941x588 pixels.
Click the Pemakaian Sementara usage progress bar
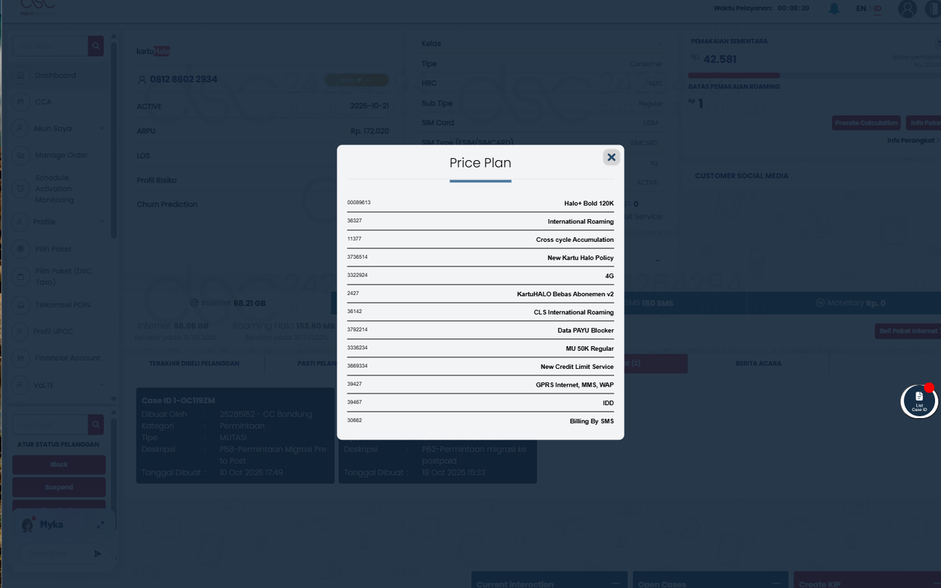click(815, 75)
